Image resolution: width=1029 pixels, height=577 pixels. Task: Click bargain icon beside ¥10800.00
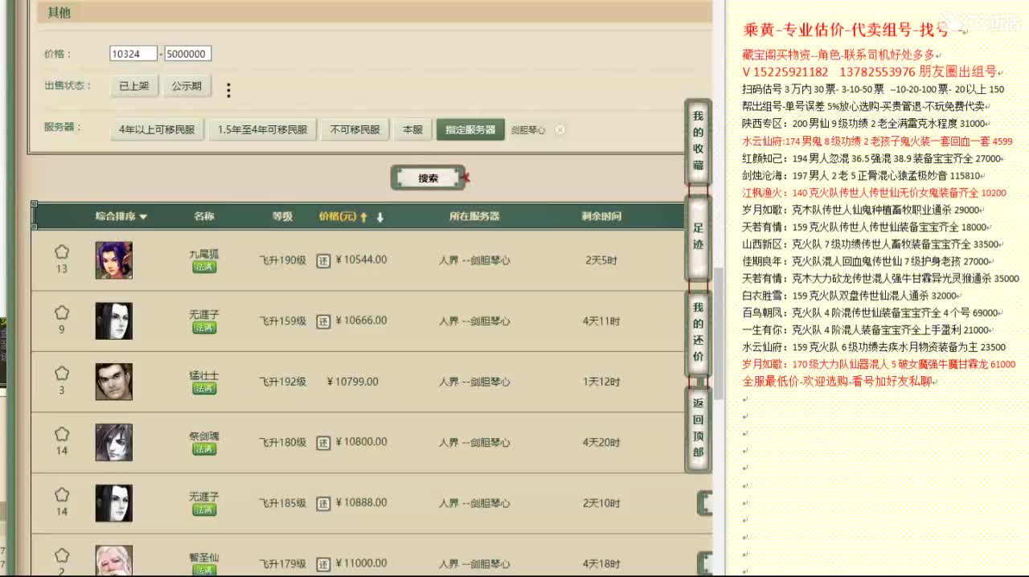pyautogui.click(x=323, y=443)
